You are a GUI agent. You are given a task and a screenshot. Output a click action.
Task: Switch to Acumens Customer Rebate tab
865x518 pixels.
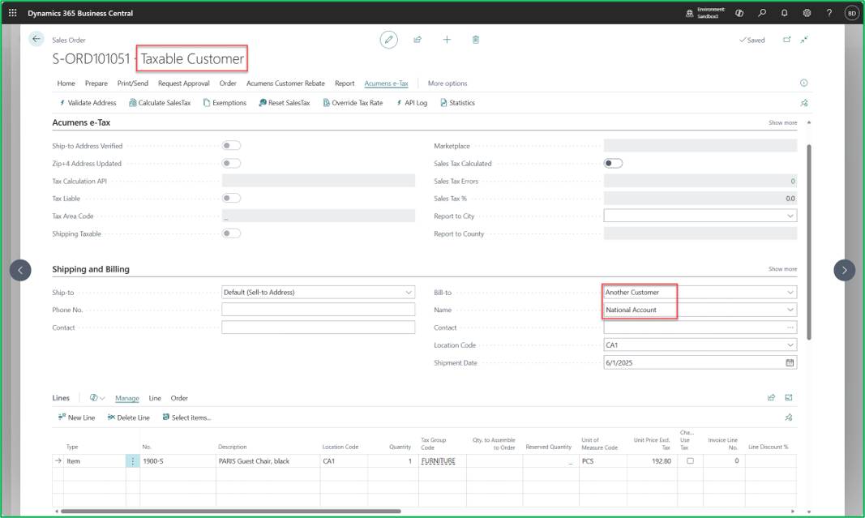coord(285,83)
